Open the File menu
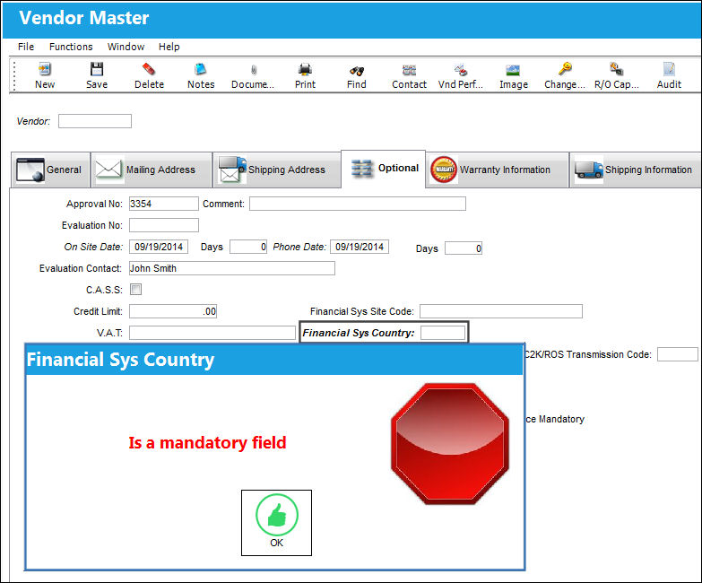Image resolution: width=702 pixels, height=583 pixels. pyautogui.click(x=26, y=47)
